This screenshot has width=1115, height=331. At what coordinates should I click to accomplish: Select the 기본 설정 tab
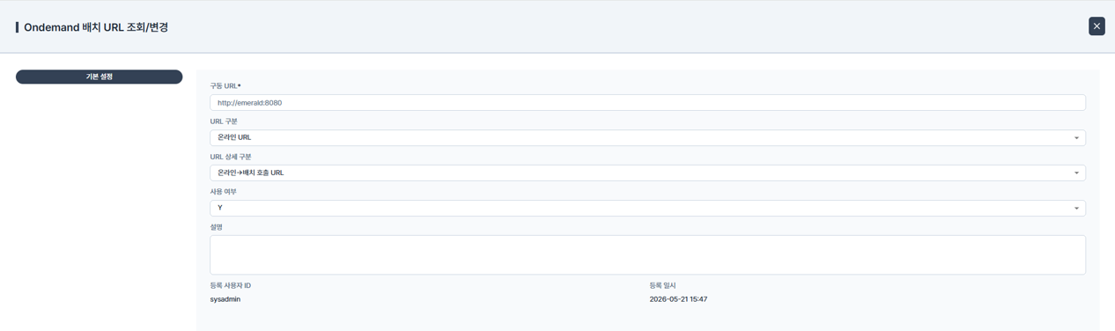(100, 77)
